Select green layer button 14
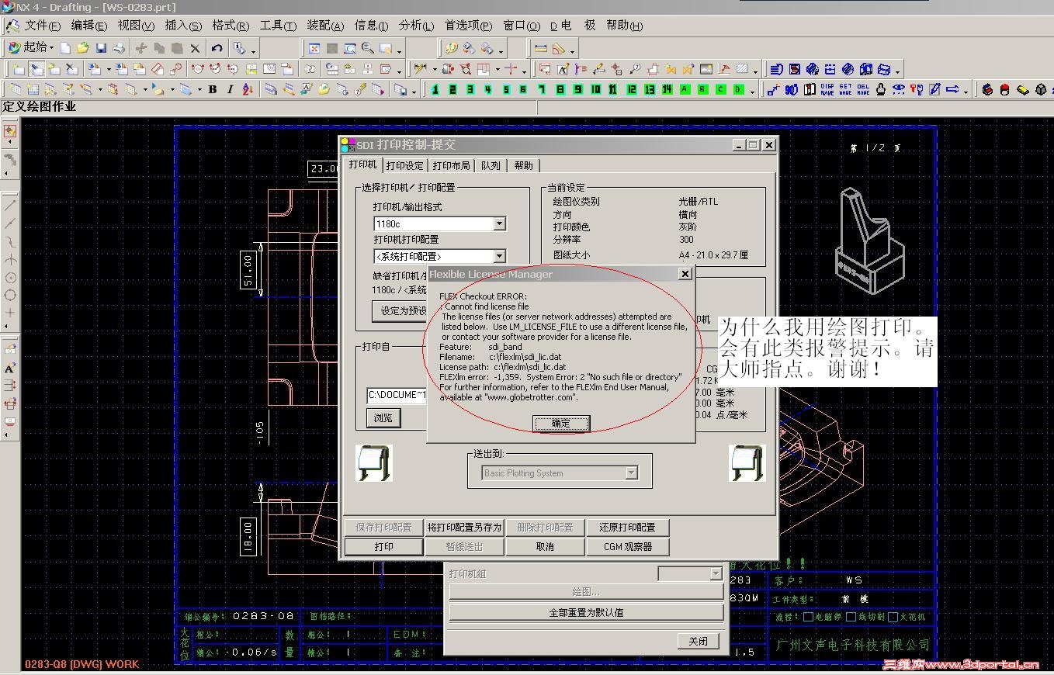This screenshot has width=1054, height=675. click(x=667, y=90)
